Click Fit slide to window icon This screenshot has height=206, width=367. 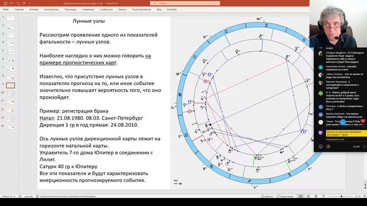365,196
